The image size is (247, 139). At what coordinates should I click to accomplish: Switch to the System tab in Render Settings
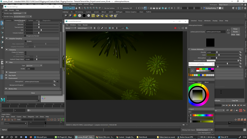[31, 20]
